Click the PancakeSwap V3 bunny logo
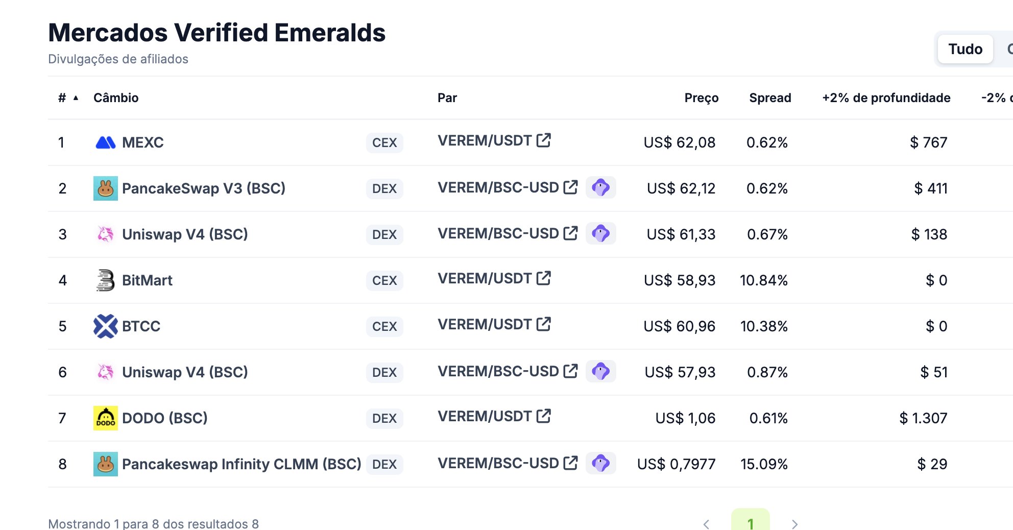This screenshot has width=1013, height=530. click(106, 188)
